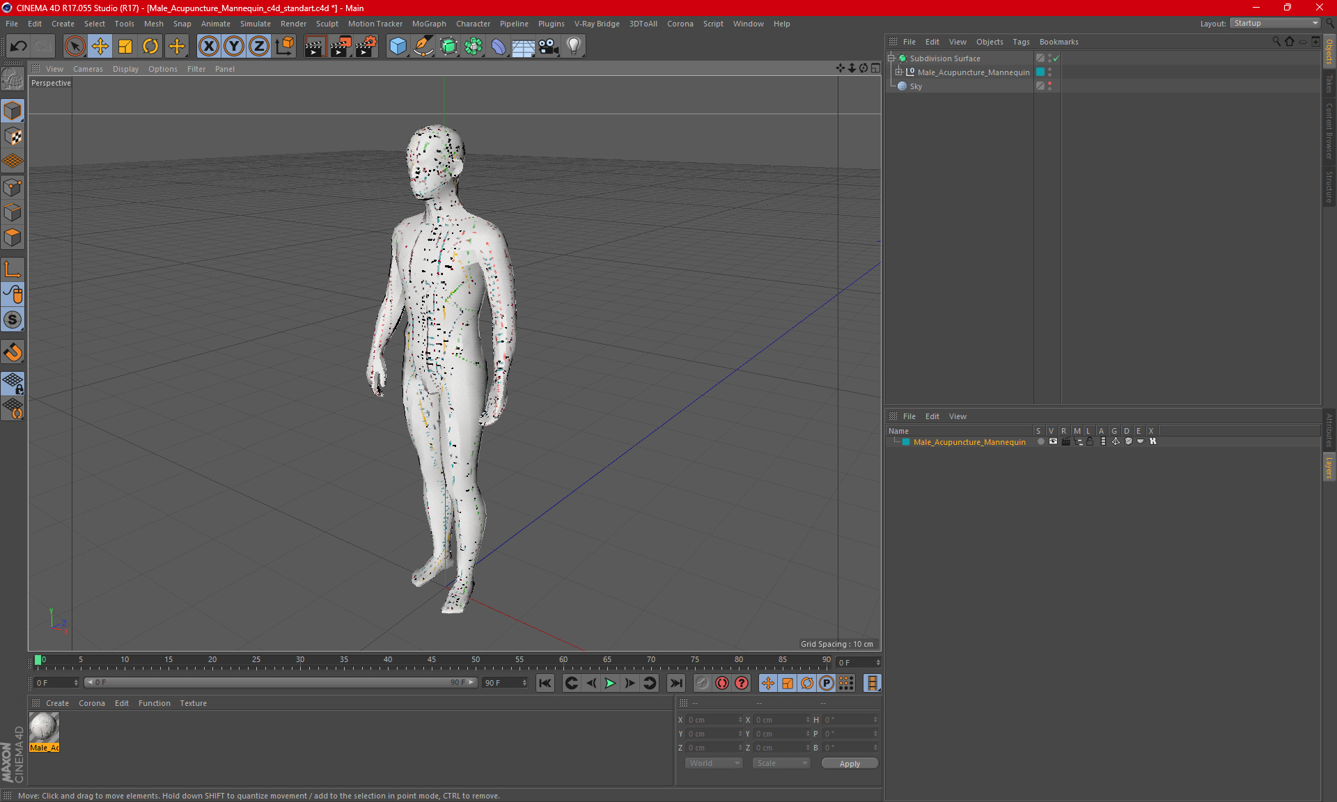Screen dimensions: 1337x802
Task: Activate the Rotate tool
Action: [x=150, y=46]
